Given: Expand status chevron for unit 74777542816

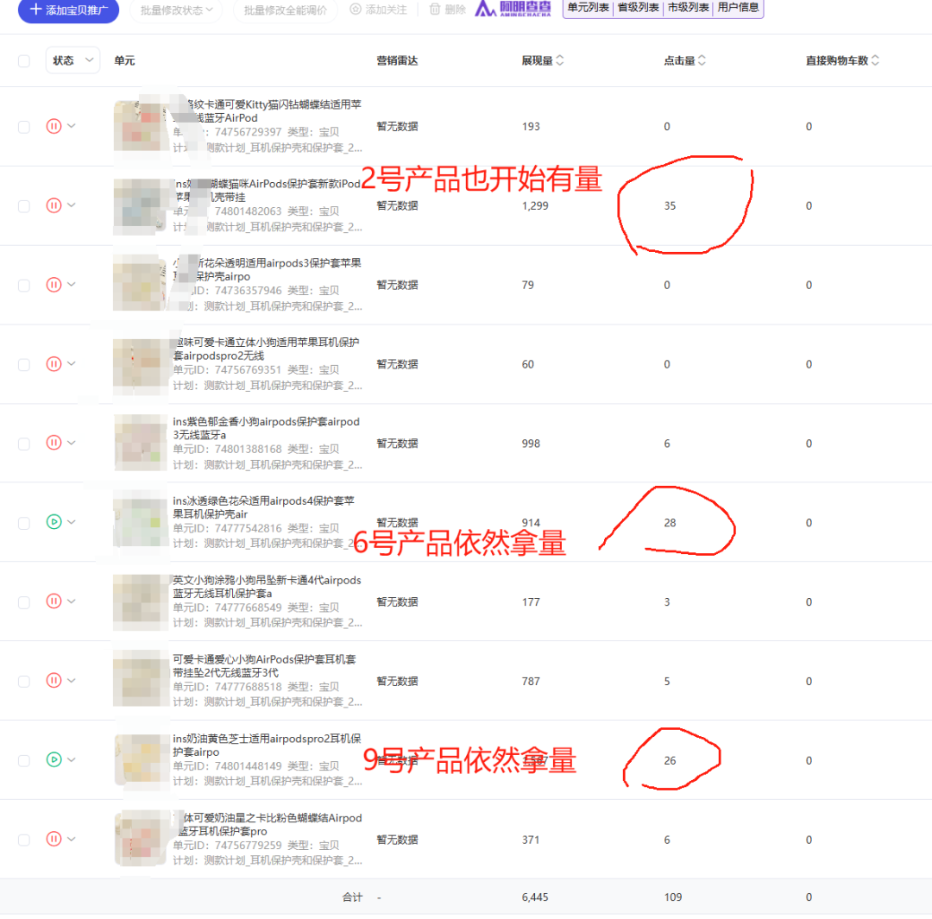Looking at the screenshot, I should [72, 522].
